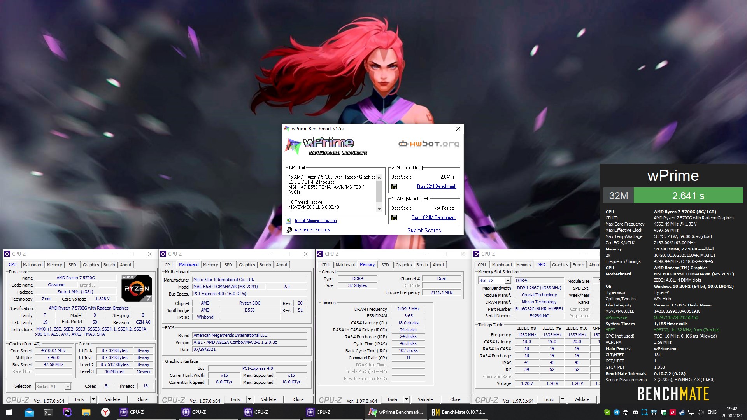747x420 pixels.
Task: Open the Mail app from the taskbar
Action: [29, 412]
